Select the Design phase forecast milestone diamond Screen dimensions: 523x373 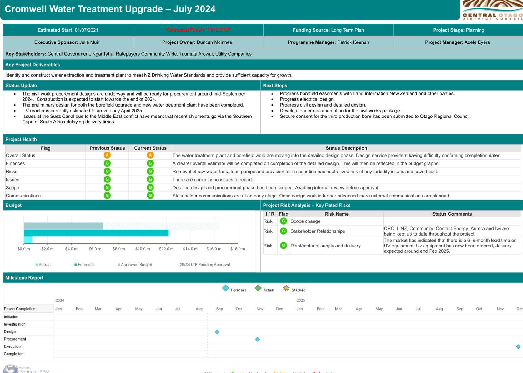217,332
